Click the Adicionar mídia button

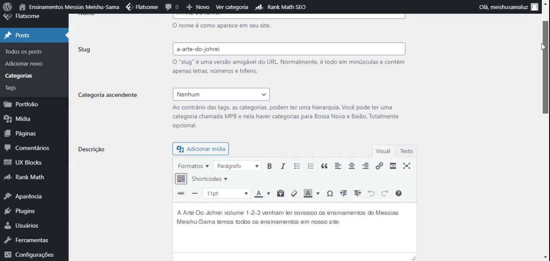pyautogui.click(x=201, y=149)
